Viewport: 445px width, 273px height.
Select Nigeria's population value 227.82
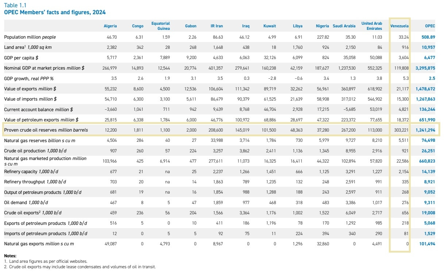tap(324, 37)
